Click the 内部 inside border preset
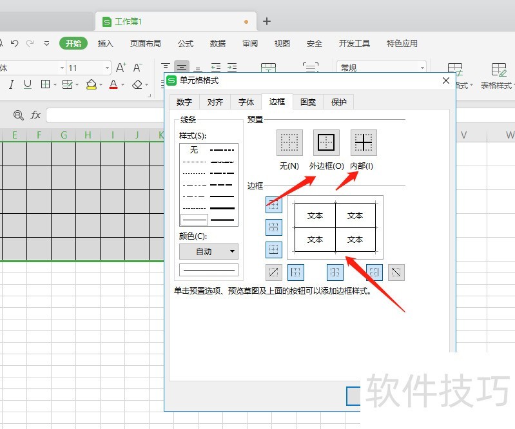515x429 pixels. [364, 142]
